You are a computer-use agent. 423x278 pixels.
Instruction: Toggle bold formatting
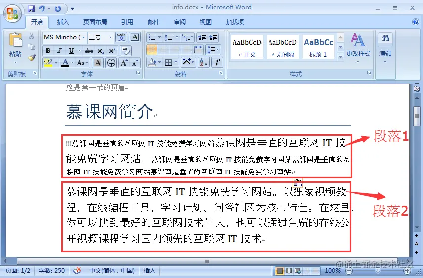point(48,50)
